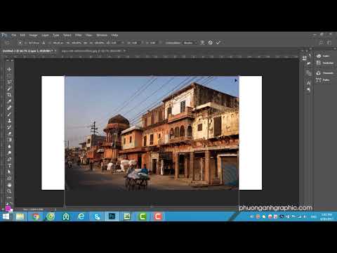Cancel the transform in options bar

[211, 43]
